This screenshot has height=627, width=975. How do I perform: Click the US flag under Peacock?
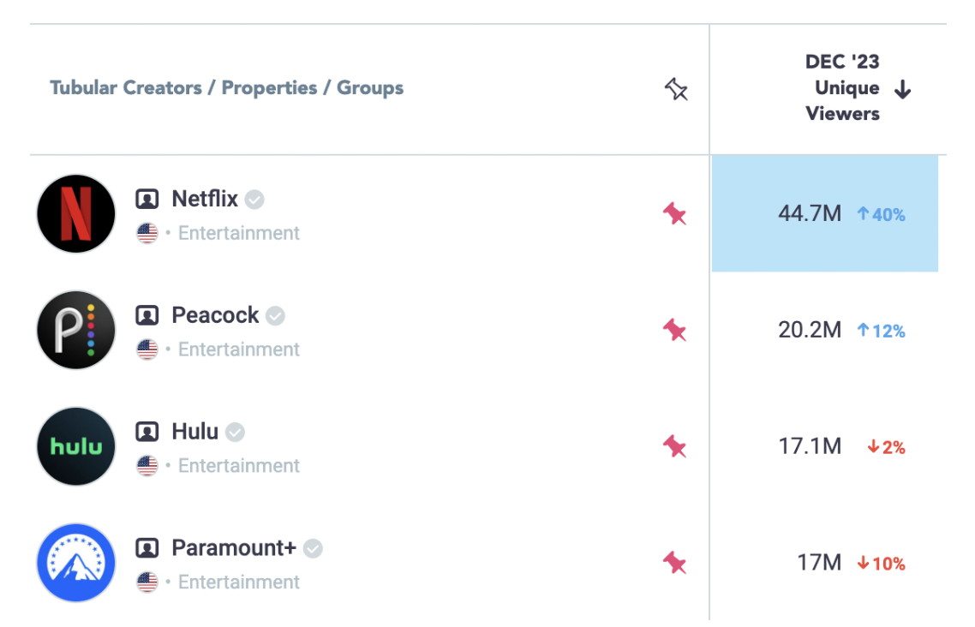(147, 349)
